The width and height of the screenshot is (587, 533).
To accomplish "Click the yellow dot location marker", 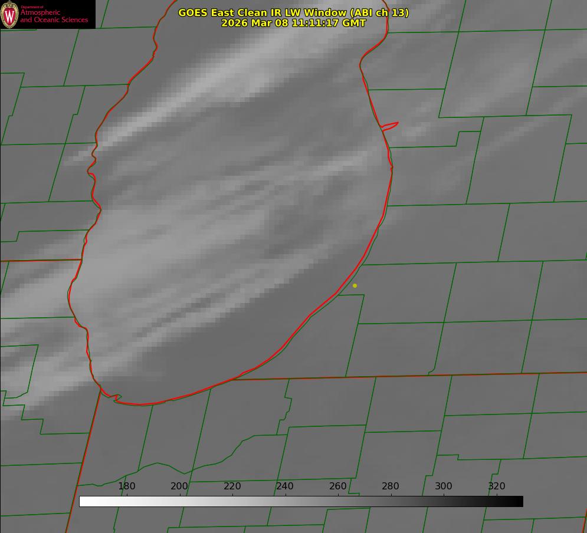I will point(355,286).
